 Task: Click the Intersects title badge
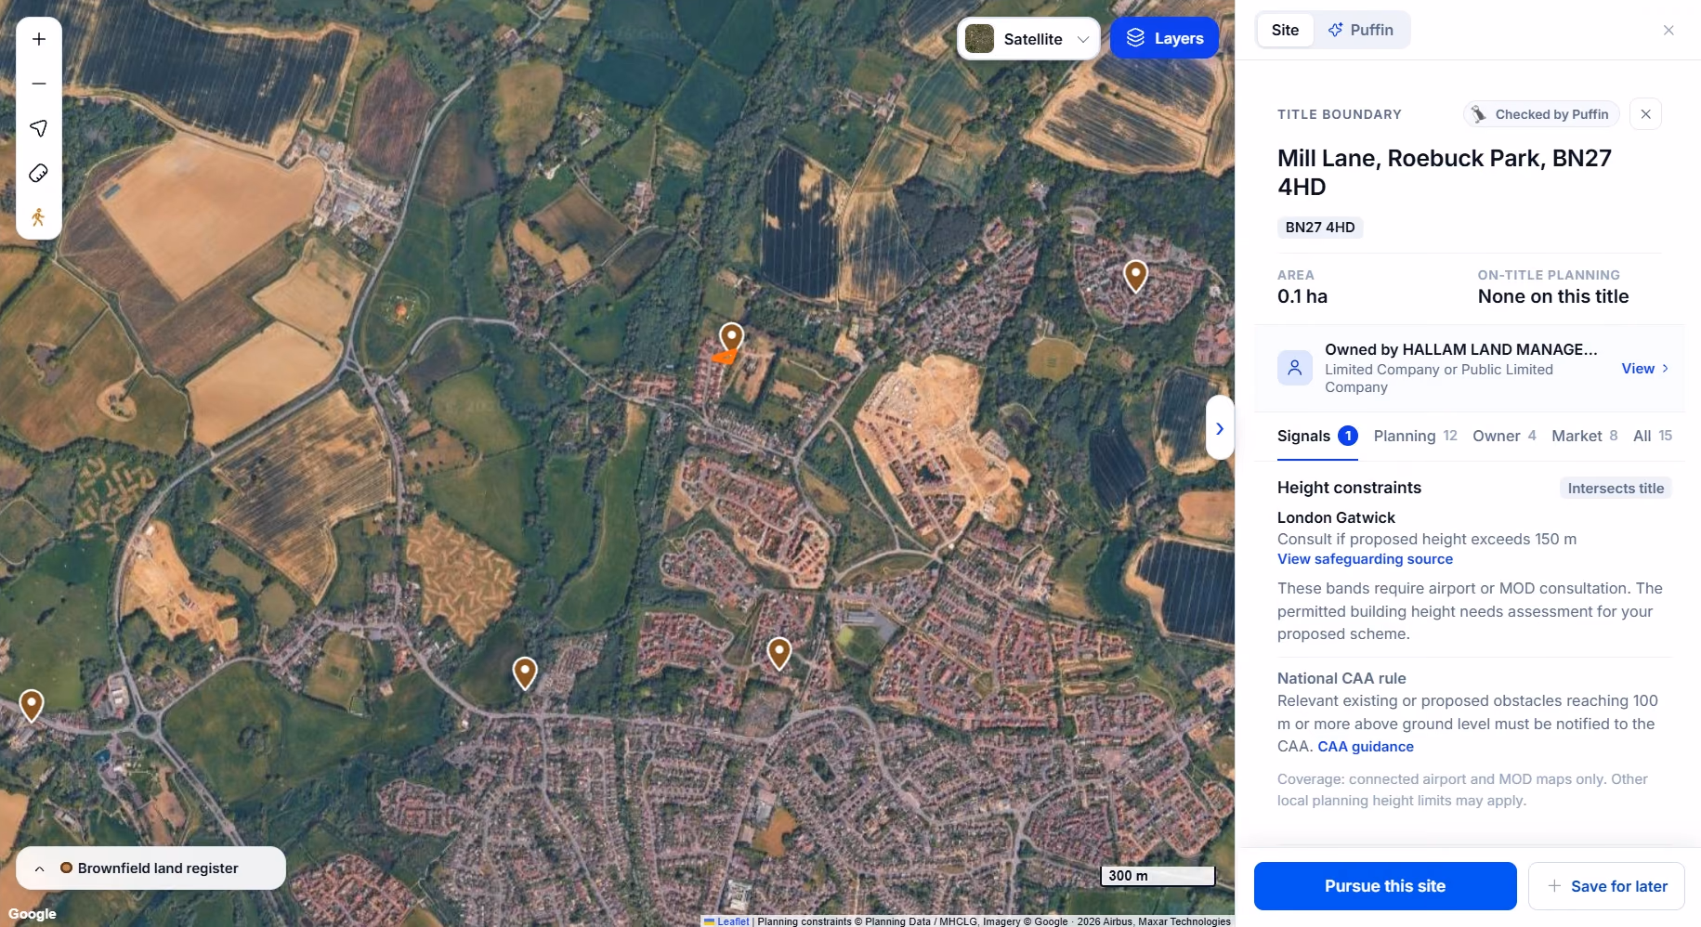coord(1616,489)
